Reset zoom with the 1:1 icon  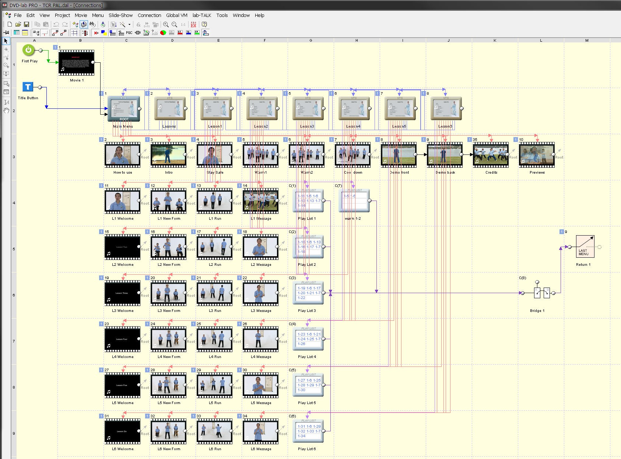pos(183,24)
